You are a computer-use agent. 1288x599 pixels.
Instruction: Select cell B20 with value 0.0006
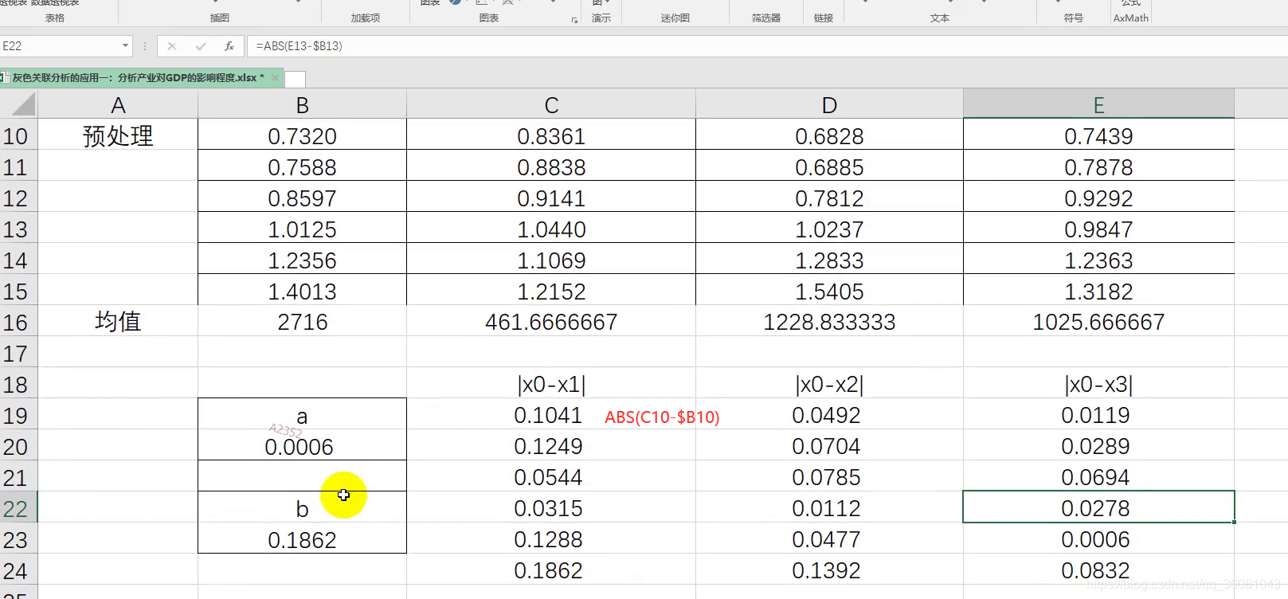[302, 446]
